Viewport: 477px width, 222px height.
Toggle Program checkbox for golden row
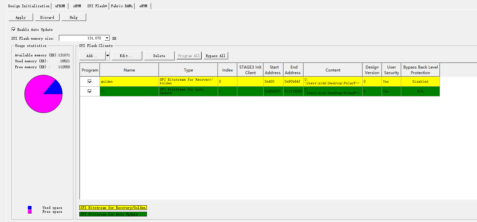coord(89,81)
